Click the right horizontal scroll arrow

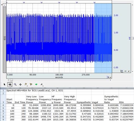point(111,80)
